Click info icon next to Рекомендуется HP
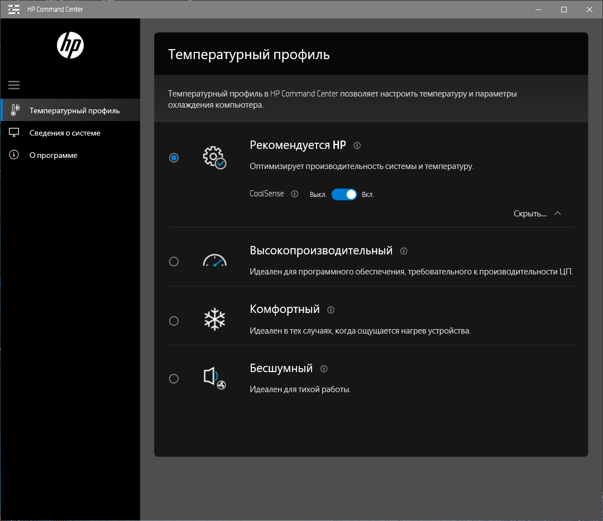This screenshot has width=603, height=521. [x=357, y=146]
